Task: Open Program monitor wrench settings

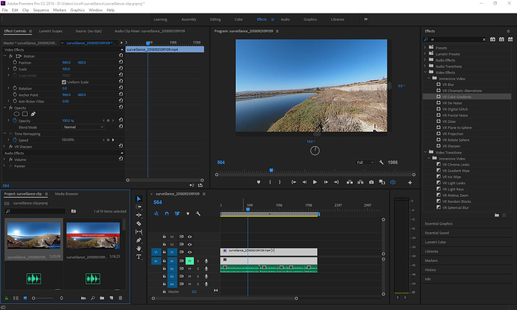Action: (x=381, y=162)
